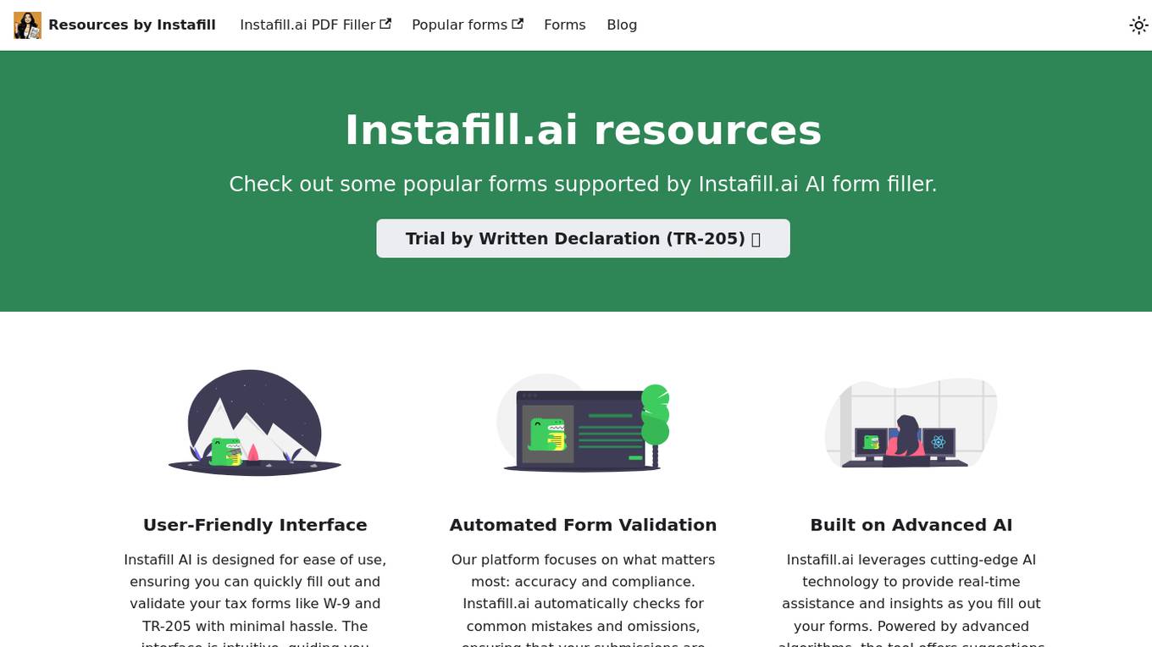Toggle the light/dark theme sun icon
The width and height of the screenshot is (1152, 647).
[1138, 25]
